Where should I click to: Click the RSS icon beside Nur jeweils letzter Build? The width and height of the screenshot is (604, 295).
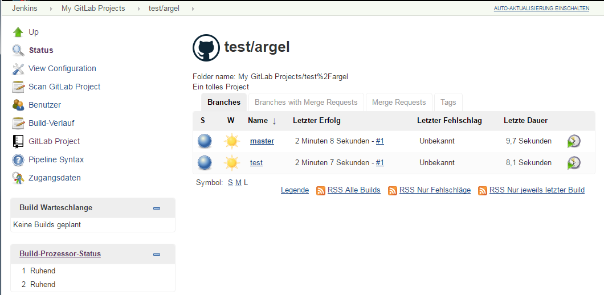(483, 190)
